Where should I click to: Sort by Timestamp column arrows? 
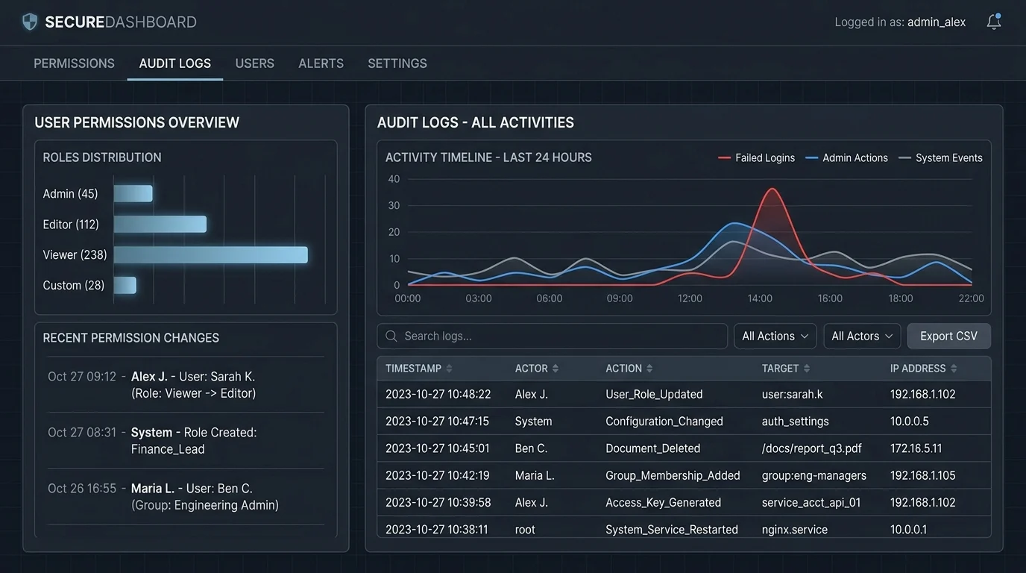click(449, 369)
